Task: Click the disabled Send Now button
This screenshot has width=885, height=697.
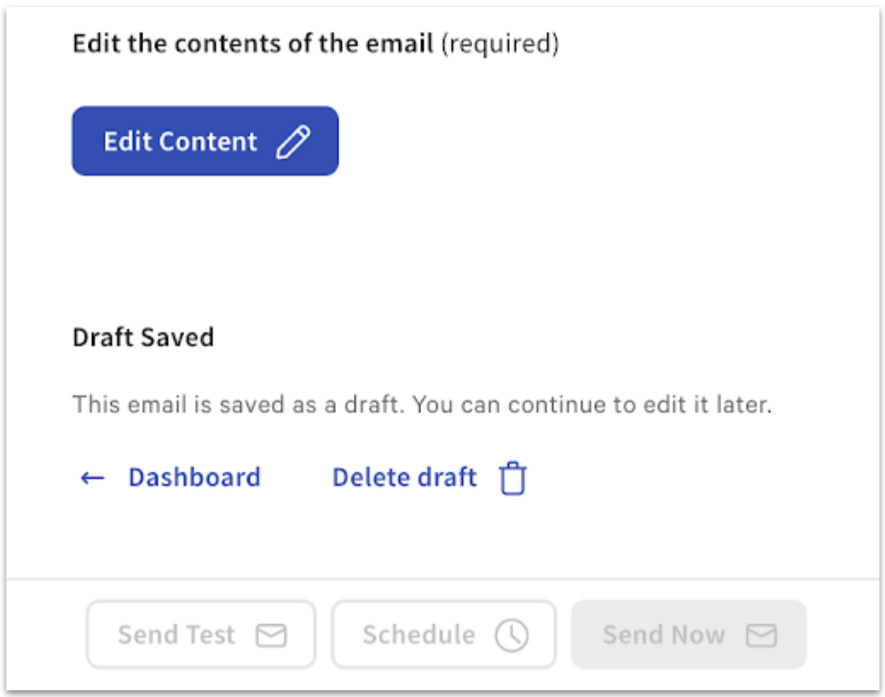Action: tap(688, 634)
